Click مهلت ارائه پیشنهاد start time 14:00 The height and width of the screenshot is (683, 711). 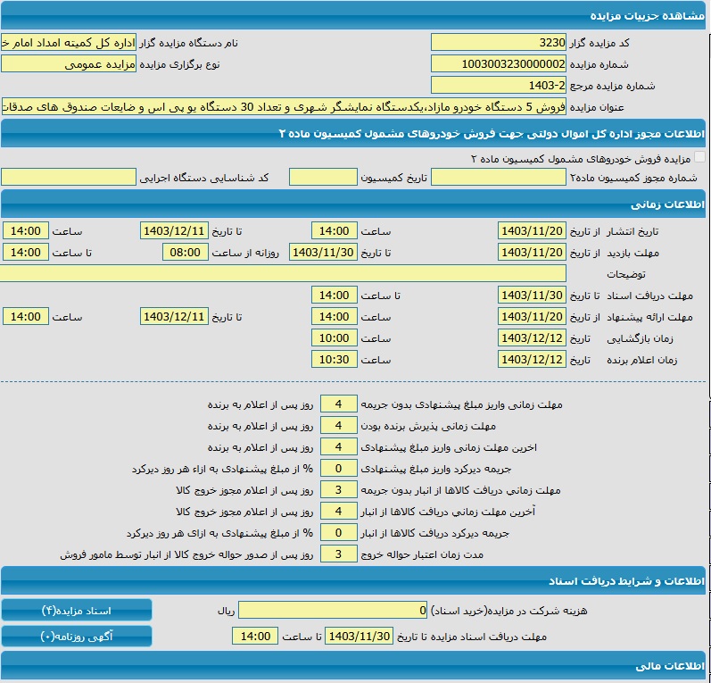335,316
